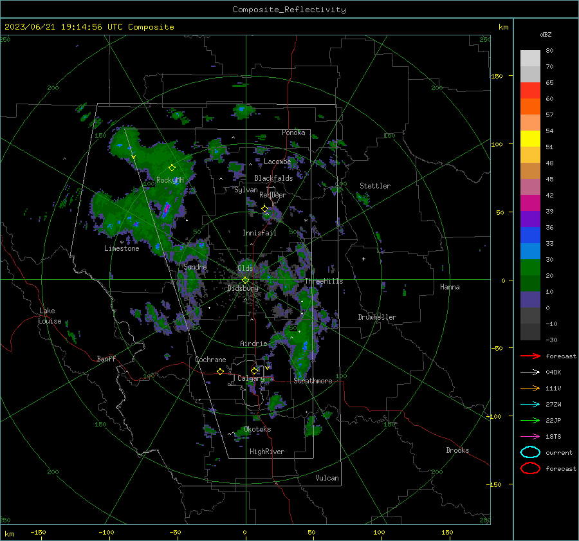Screen dimensions: 579x541
Task: Click the Didsbury label
Action: pos(243,288)
